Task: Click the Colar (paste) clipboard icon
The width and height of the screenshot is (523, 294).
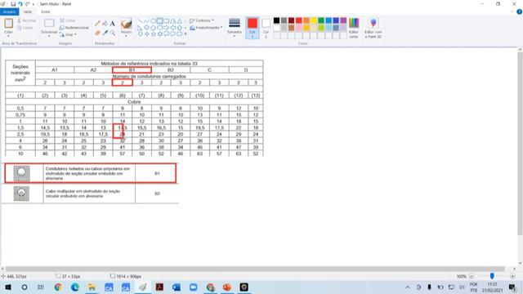Action: click(8, 24)
